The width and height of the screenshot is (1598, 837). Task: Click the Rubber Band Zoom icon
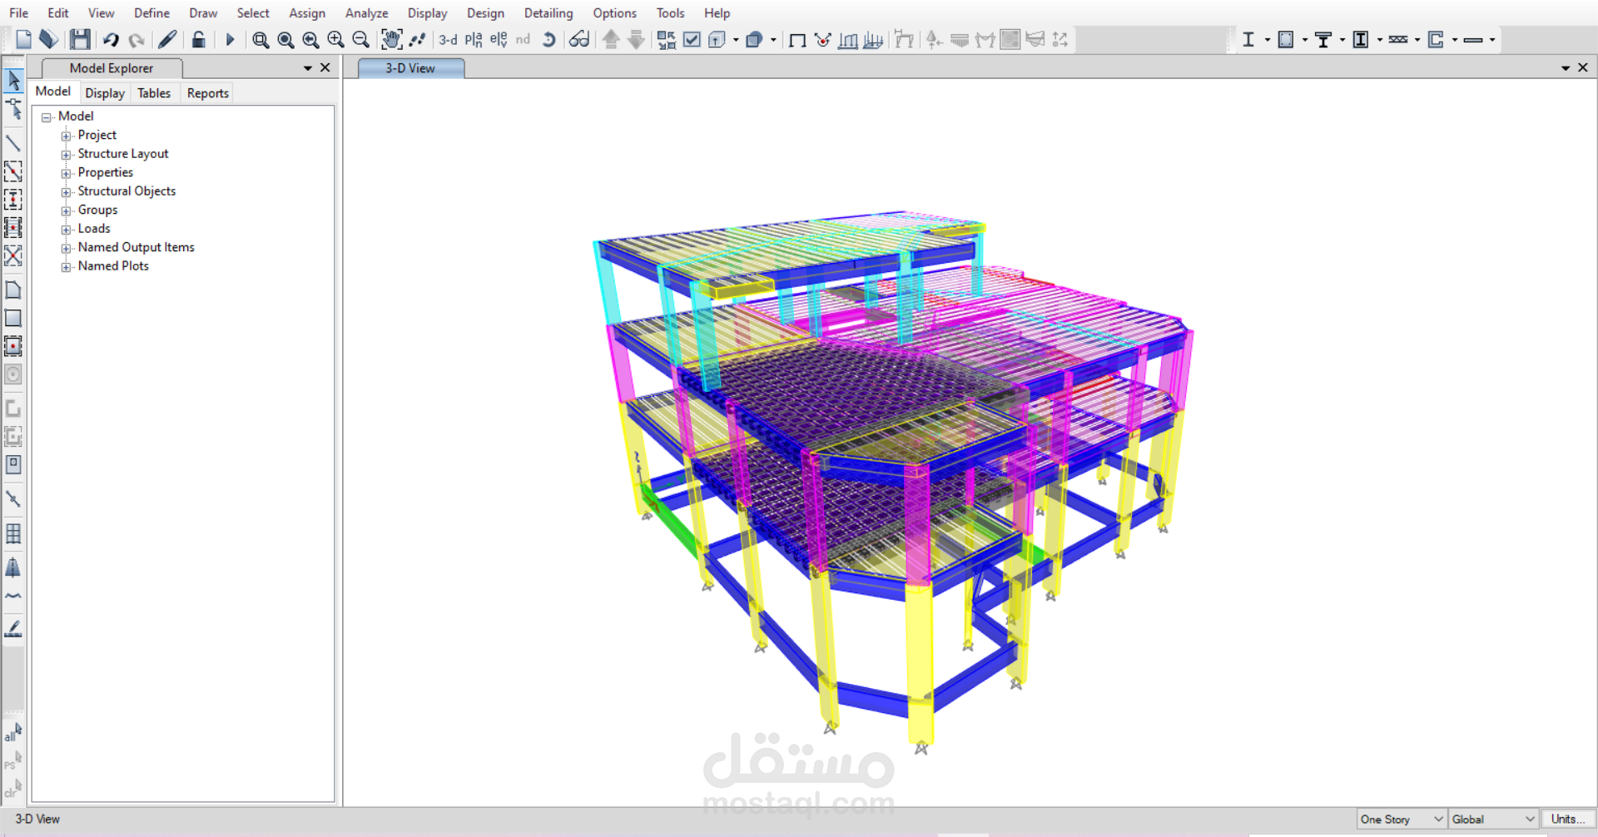261,39
